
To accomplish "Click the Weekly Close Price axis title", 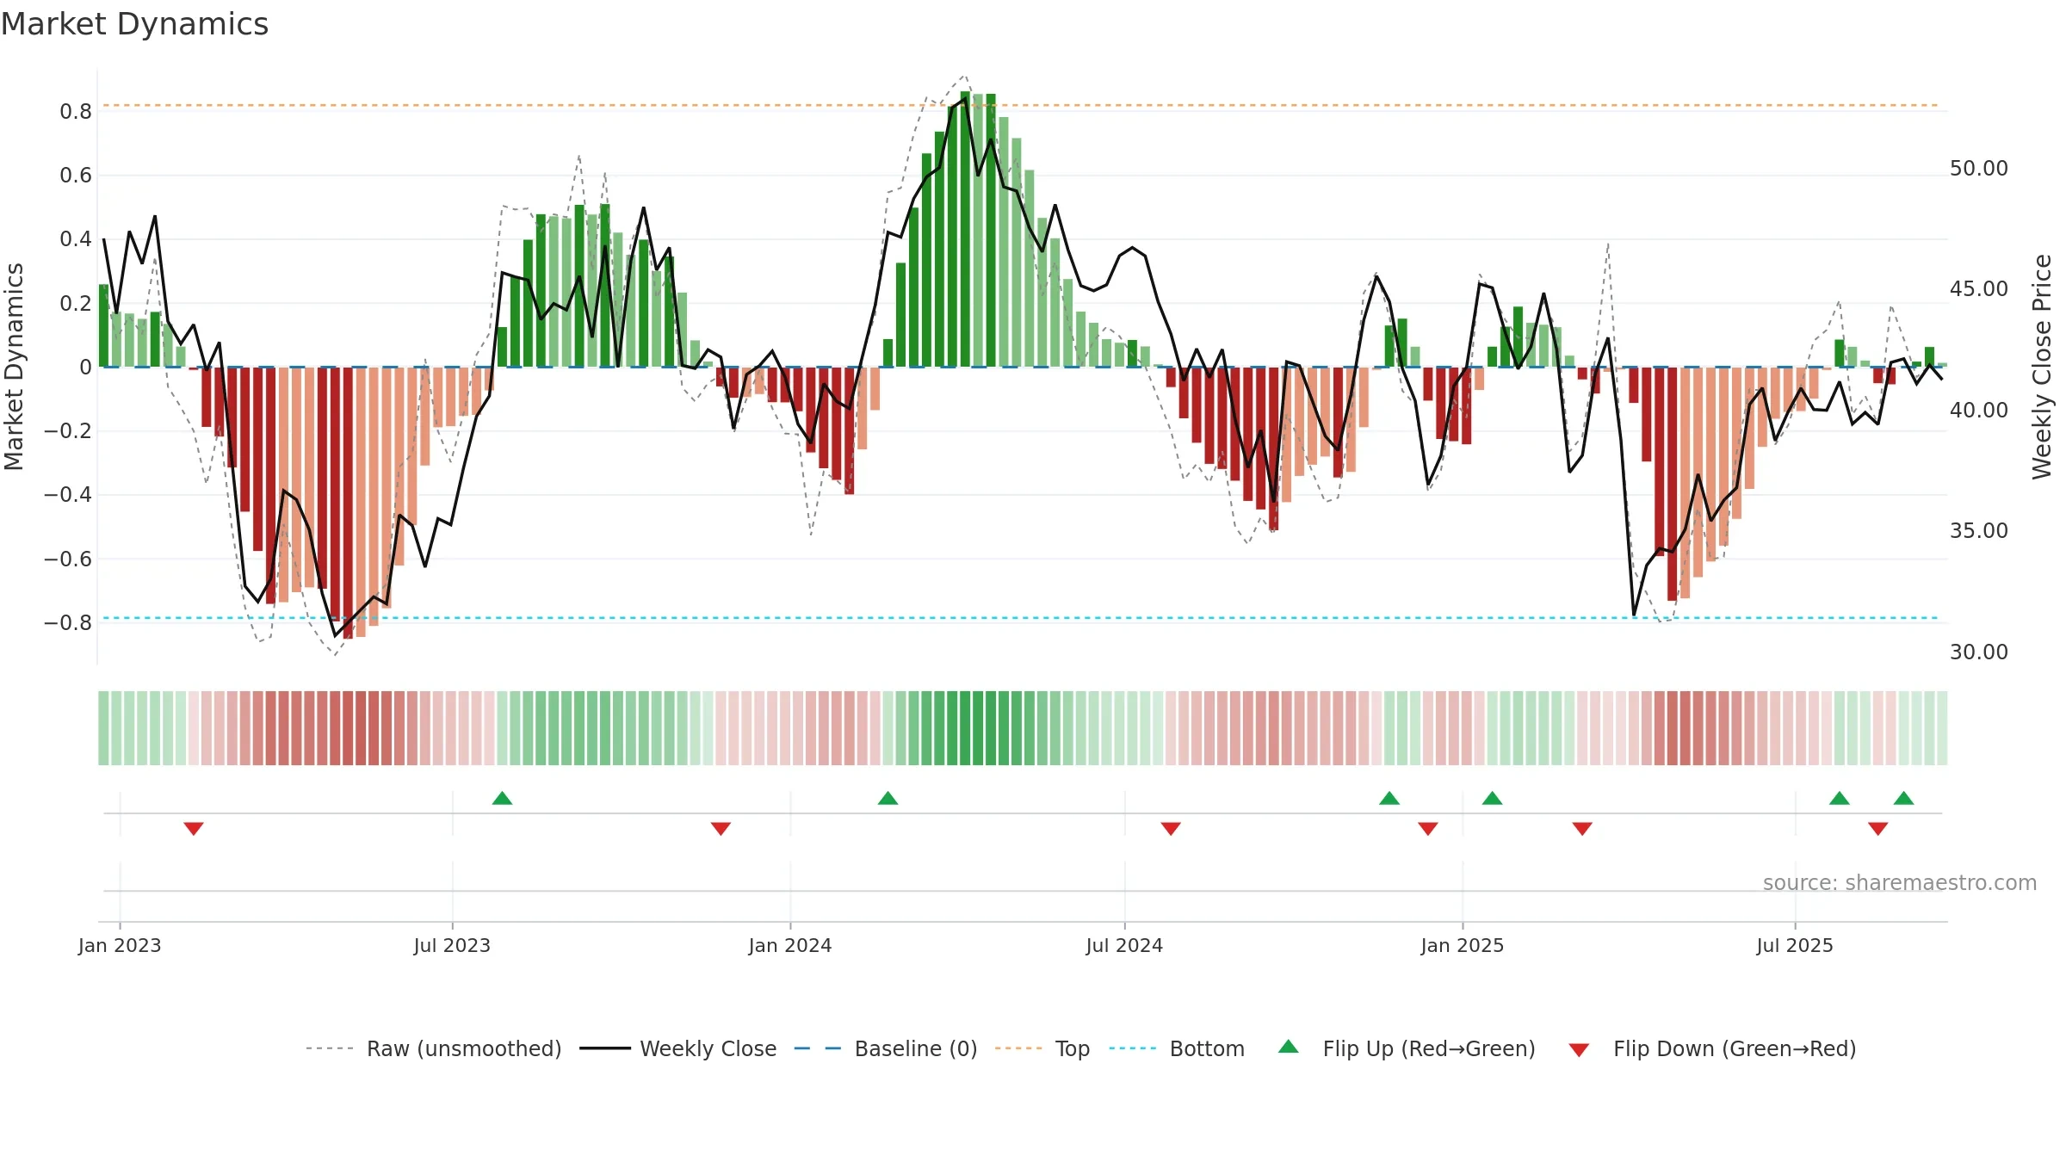I will [x=2042, y=367].
